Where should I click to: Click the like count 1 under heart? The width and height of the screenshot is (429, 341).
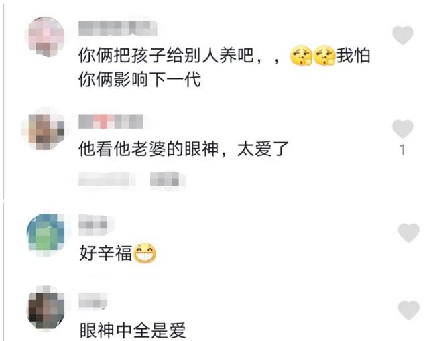click(x=402, y=150)
